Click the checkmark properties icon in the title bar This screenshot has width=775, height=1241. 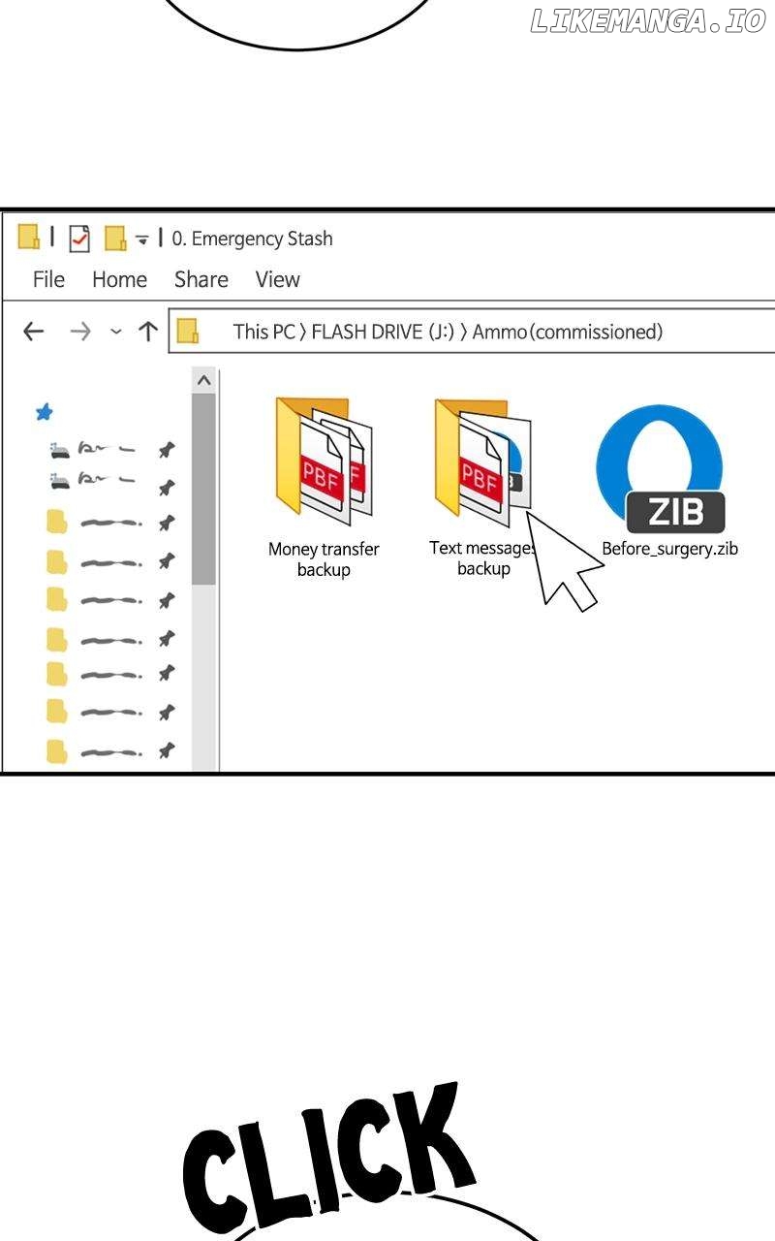79,239
